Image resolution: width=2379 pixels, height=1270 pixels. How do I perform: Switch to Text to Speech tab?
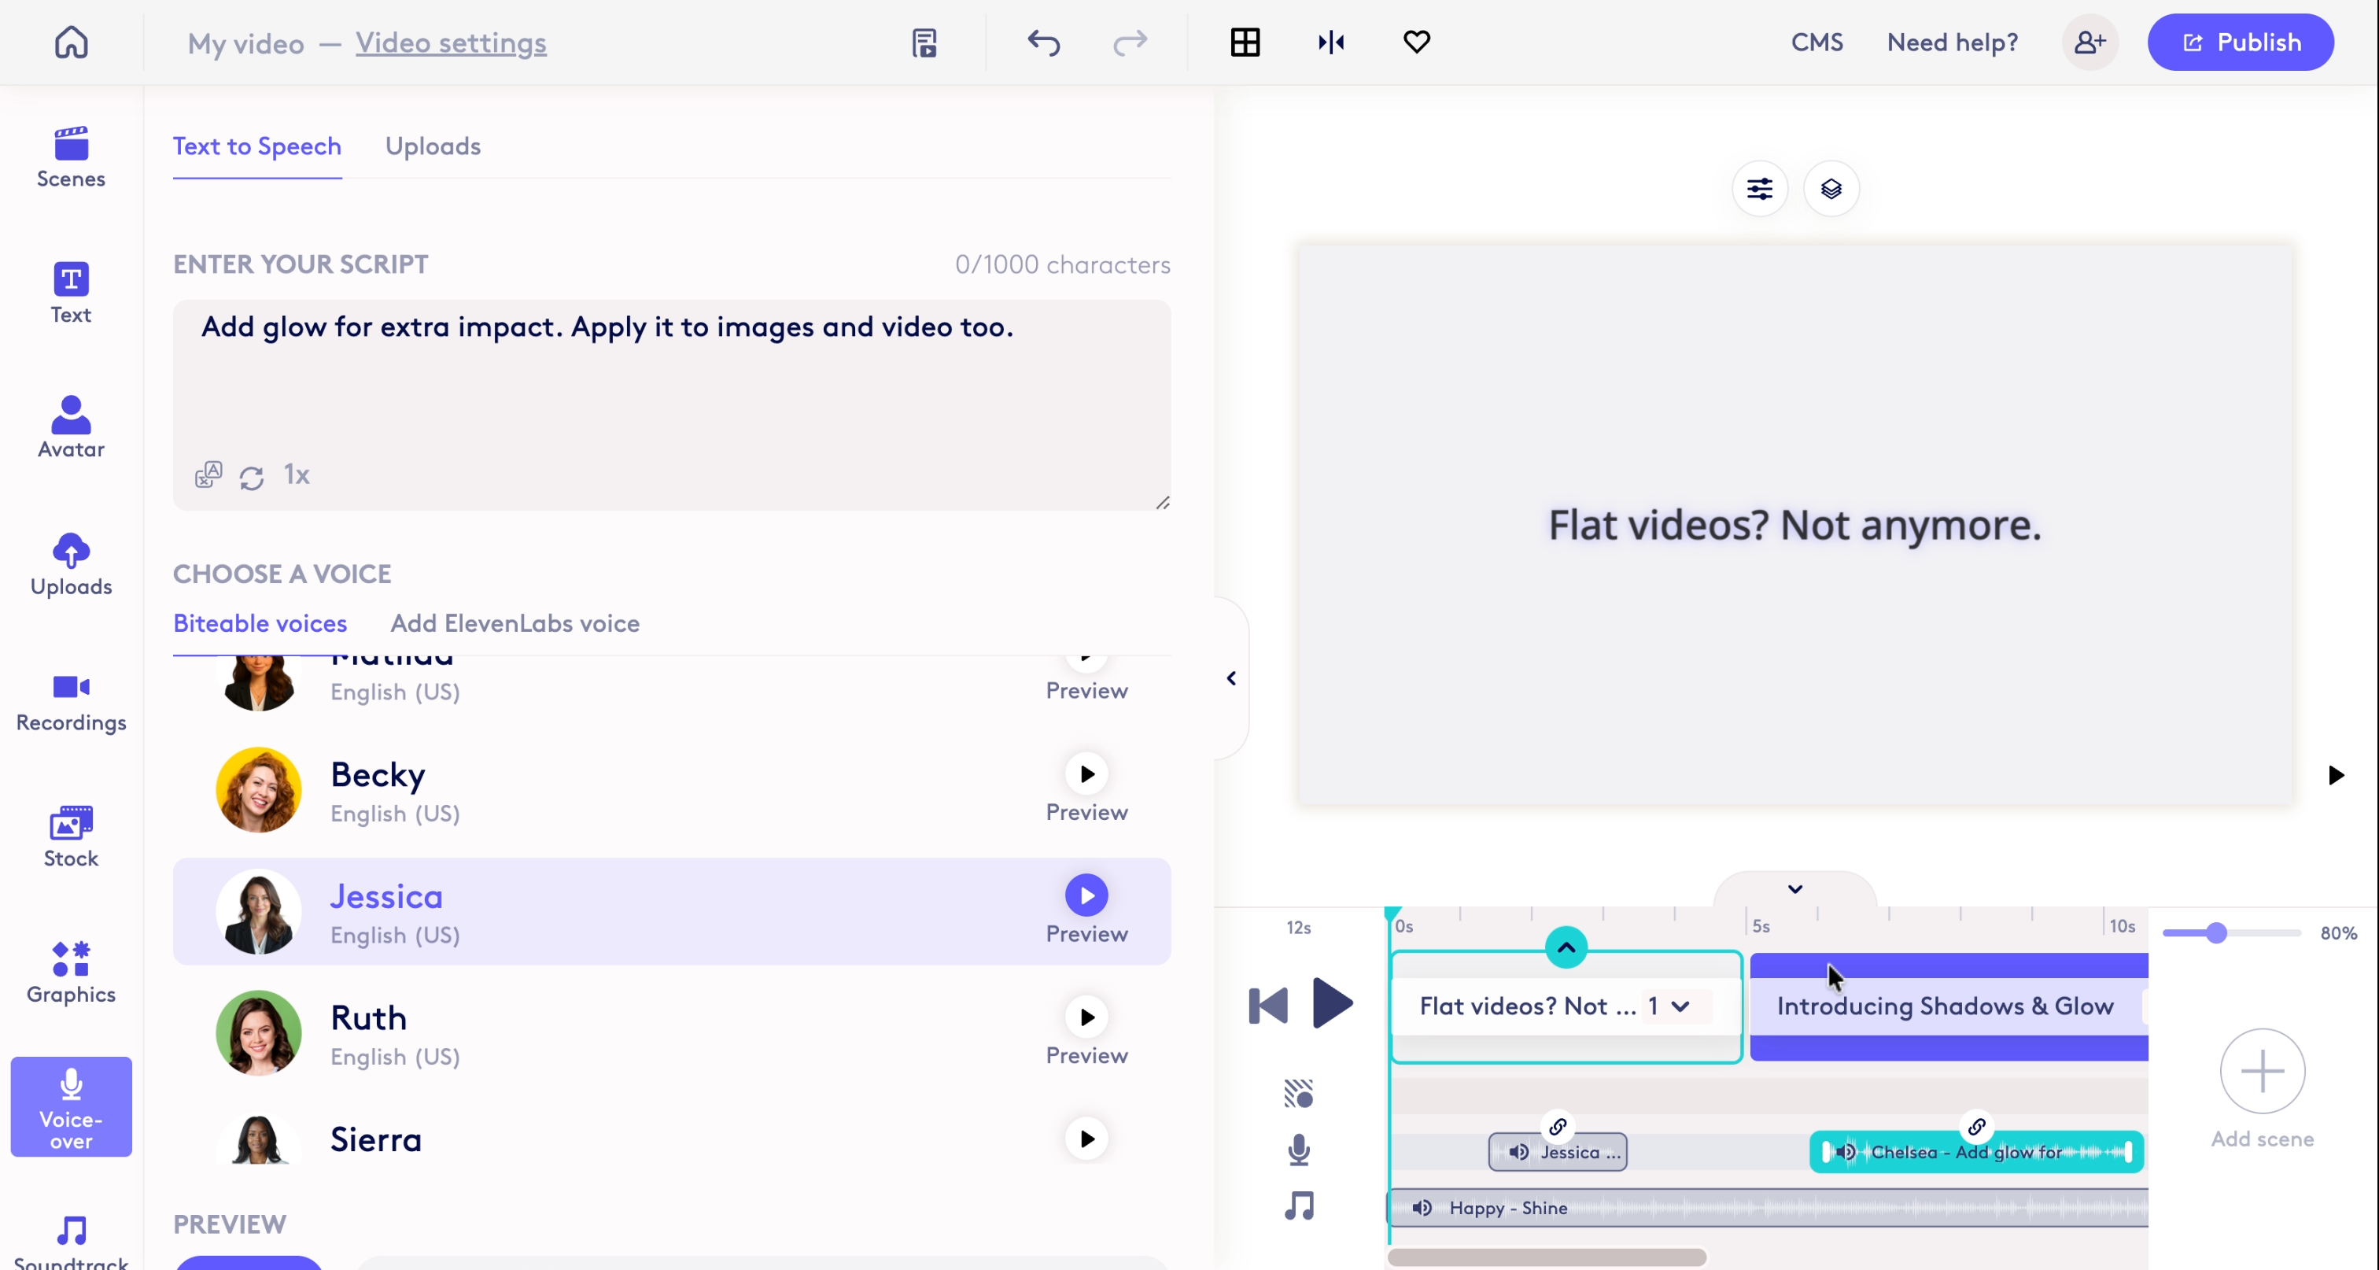click(256, 146)
